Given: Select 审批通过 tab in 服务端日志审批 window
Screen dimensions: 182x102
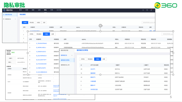Looking at the screenshot, I should [90, 59].
